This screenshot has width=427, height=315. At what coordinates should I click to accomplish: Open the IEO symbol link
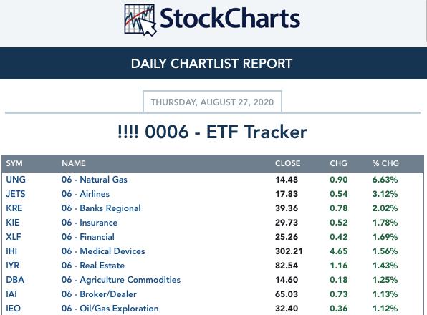[x=13, y=309]
